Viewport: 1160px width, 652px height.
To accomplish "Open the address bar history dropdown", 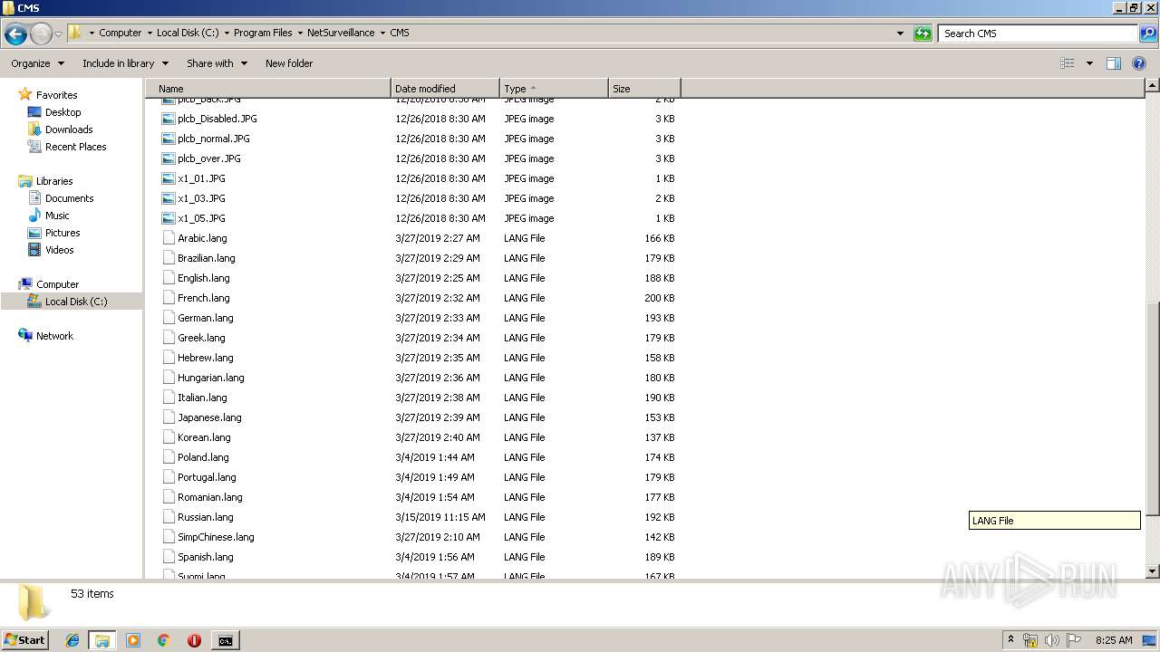I will [900, 34].
